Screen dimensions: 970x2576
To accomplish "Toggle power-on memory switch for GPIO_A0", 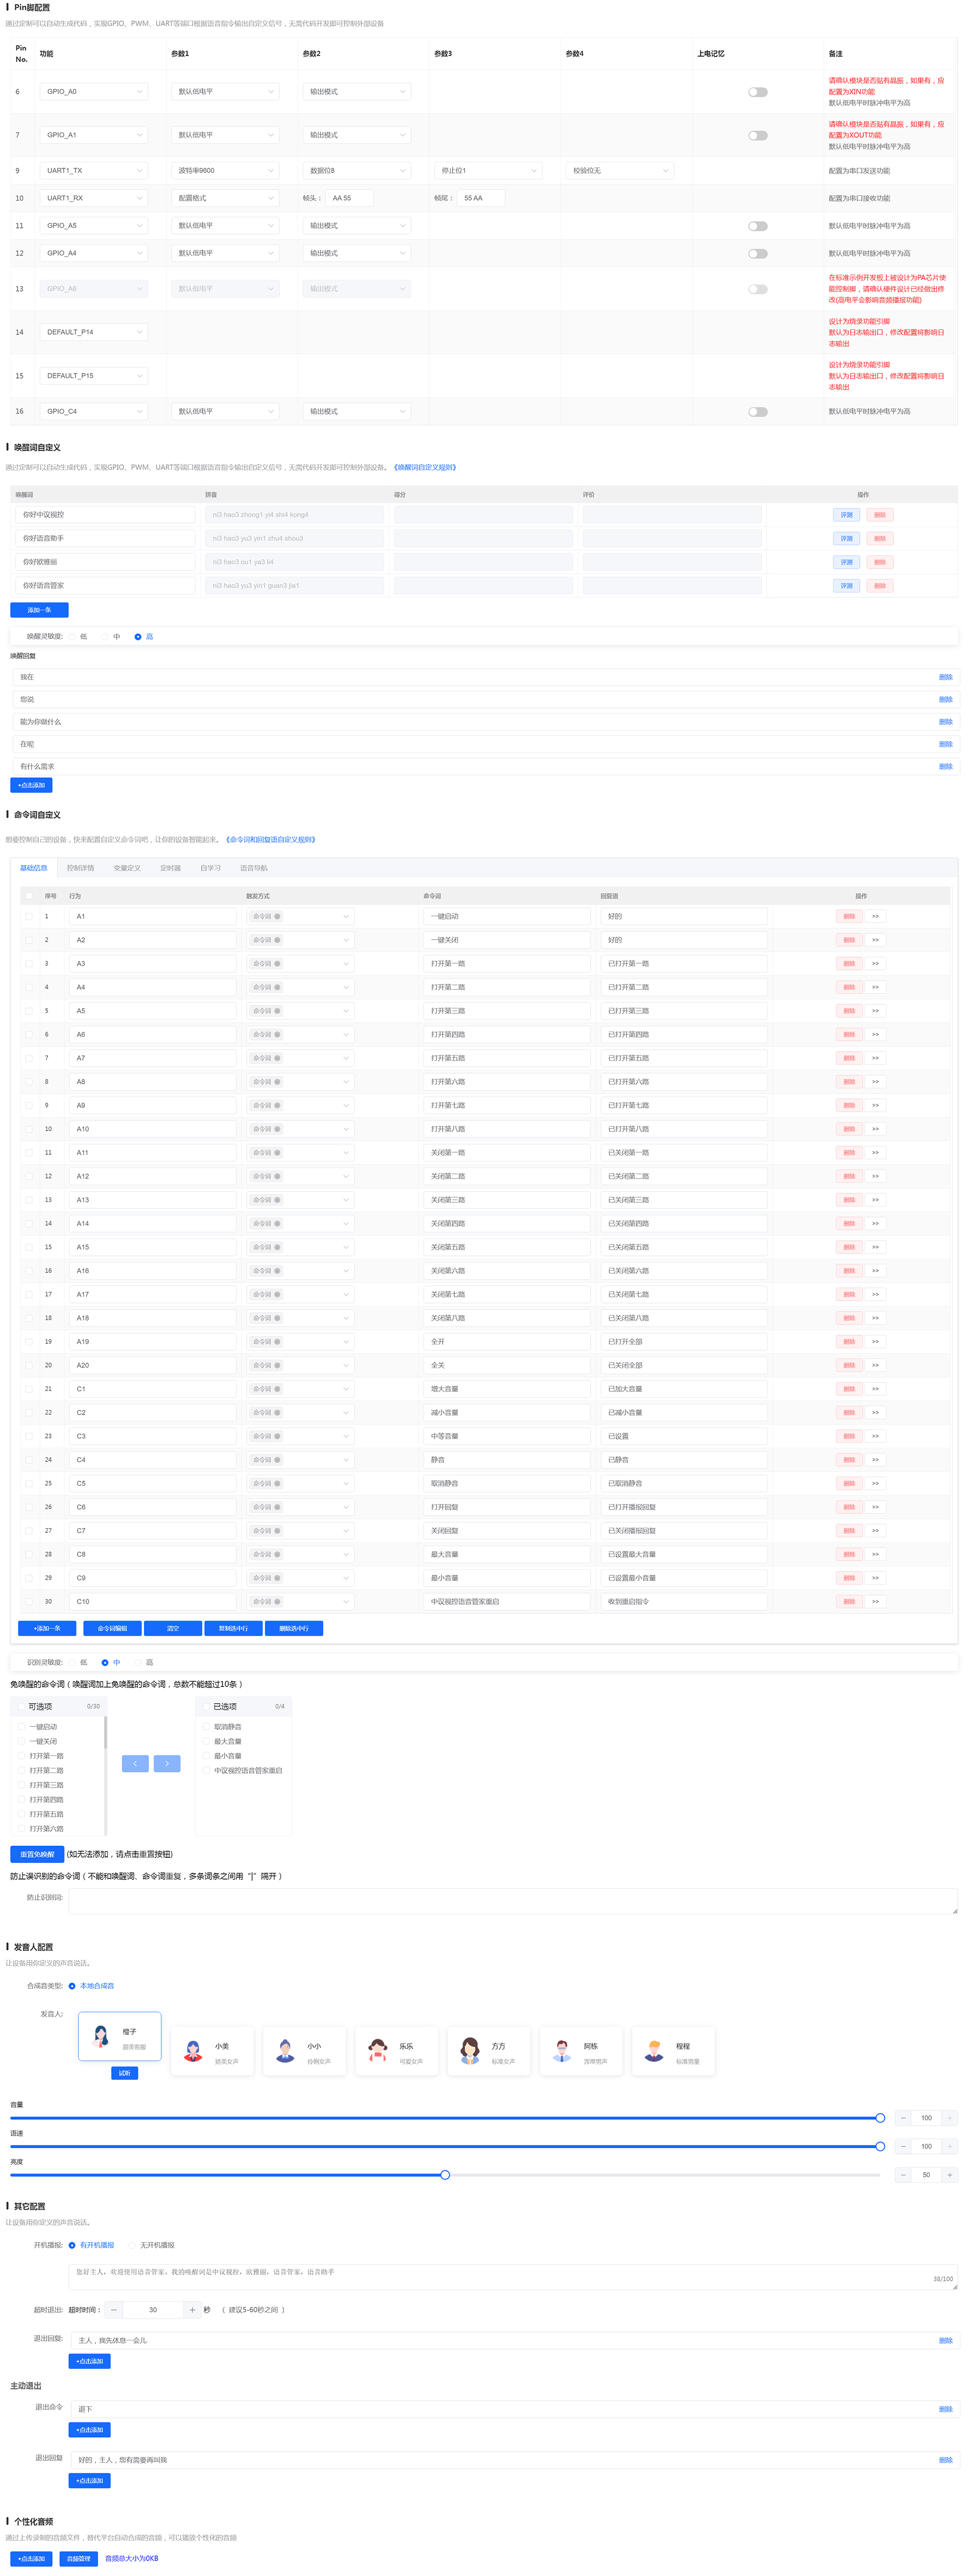I will (758, 92).
